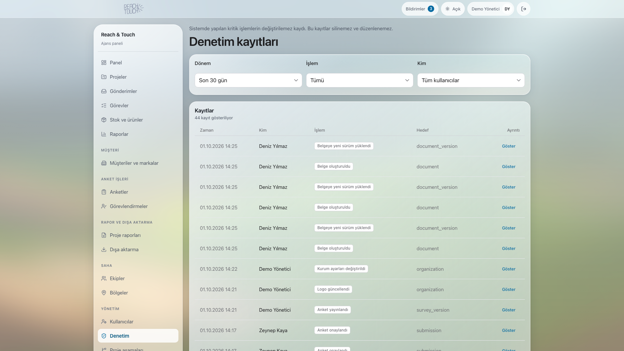The width and height of the screenshot is (624, 351).
Task: Open the Dönem dropdown showing Son 30 gün
Action: click(248, 80)
